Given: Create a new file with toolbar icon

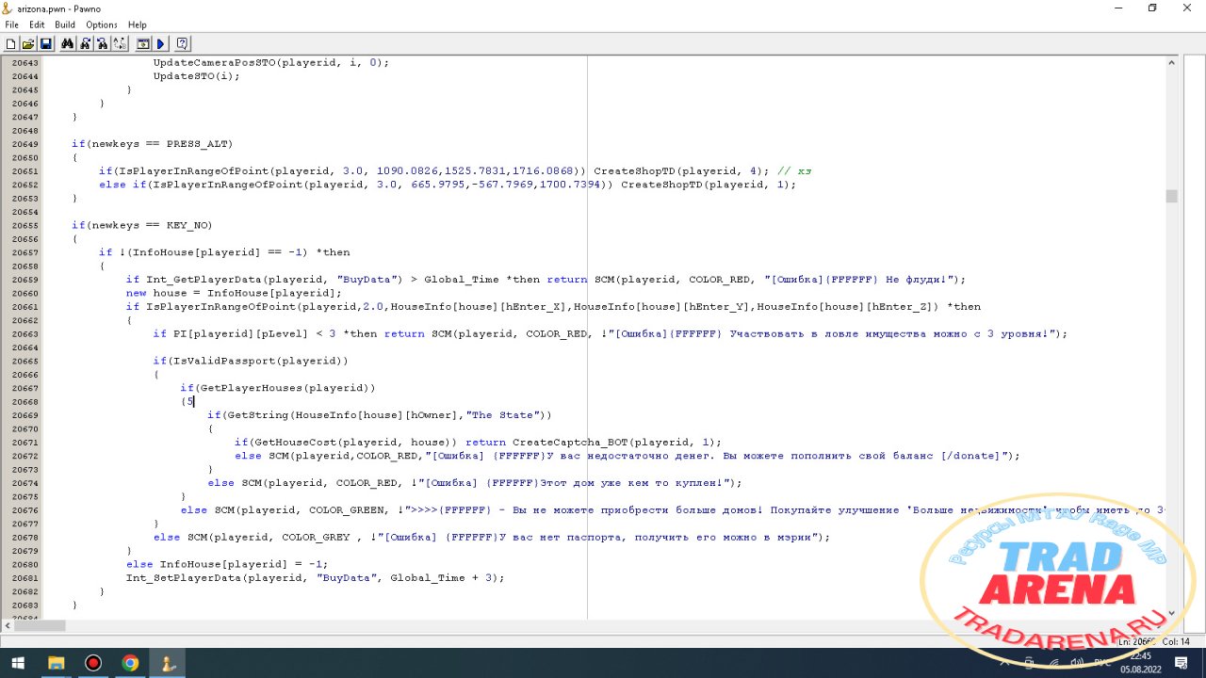Looking at the screenshot, I should coord(11,43).
